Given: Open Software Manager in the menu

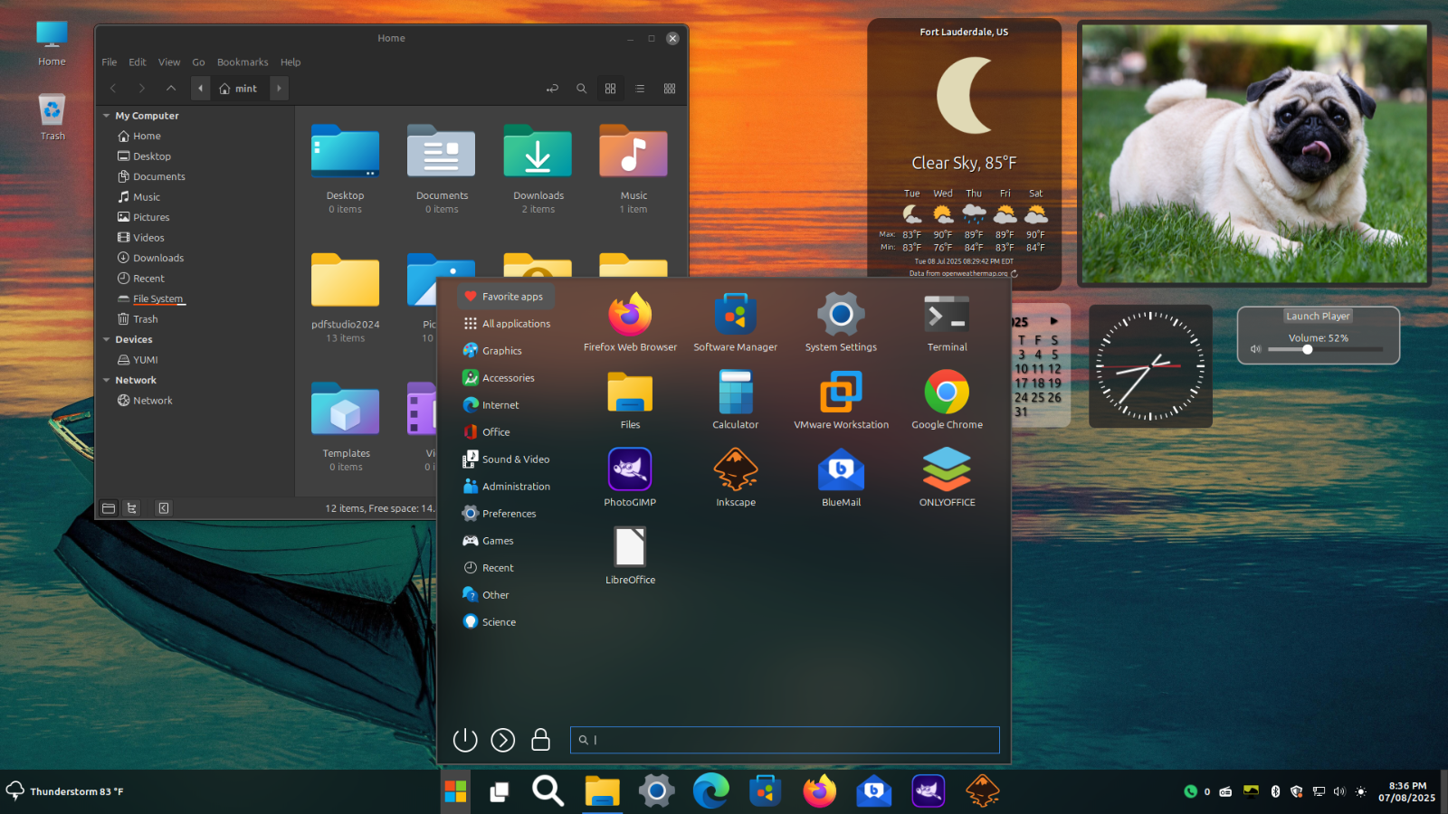Looking at the screenshot, I should 735,322.
